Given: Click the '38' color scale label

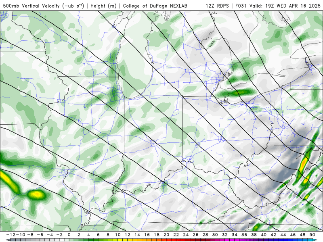Looking at the screenshot, I should [254, 235].
